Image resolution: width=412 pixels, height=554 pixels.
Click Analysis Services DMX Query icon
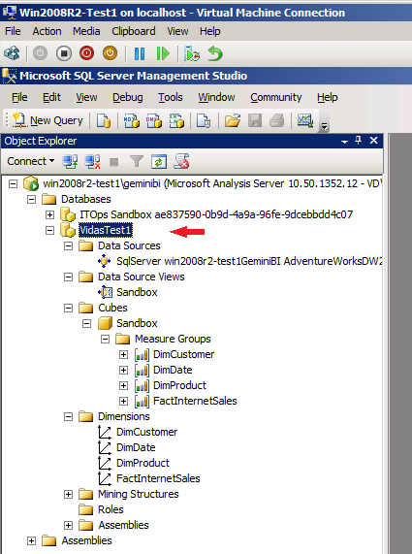click(x=154, y=120)
